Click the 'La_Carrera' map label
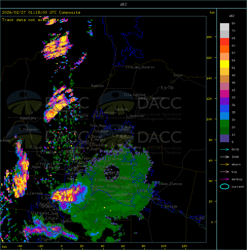This screenshot has height=250, width=247. 33,193
